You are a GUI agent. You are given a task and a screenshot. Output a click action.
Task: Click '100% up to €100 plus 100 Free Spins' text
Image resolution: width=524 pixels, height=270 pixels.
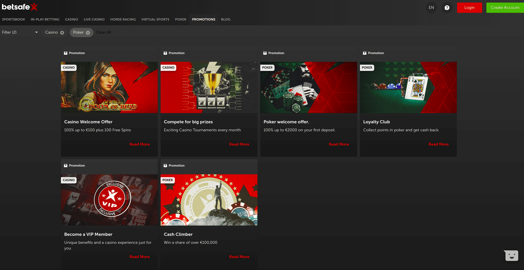pyautogui.click(x=97, y=130)
